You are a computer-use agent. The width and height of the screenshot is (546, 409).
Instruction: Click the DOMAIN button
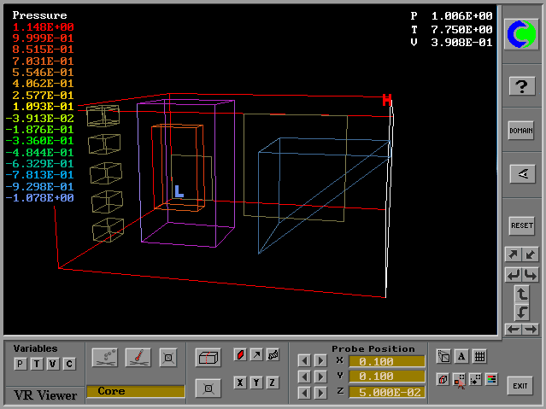(x=521, y=131)
